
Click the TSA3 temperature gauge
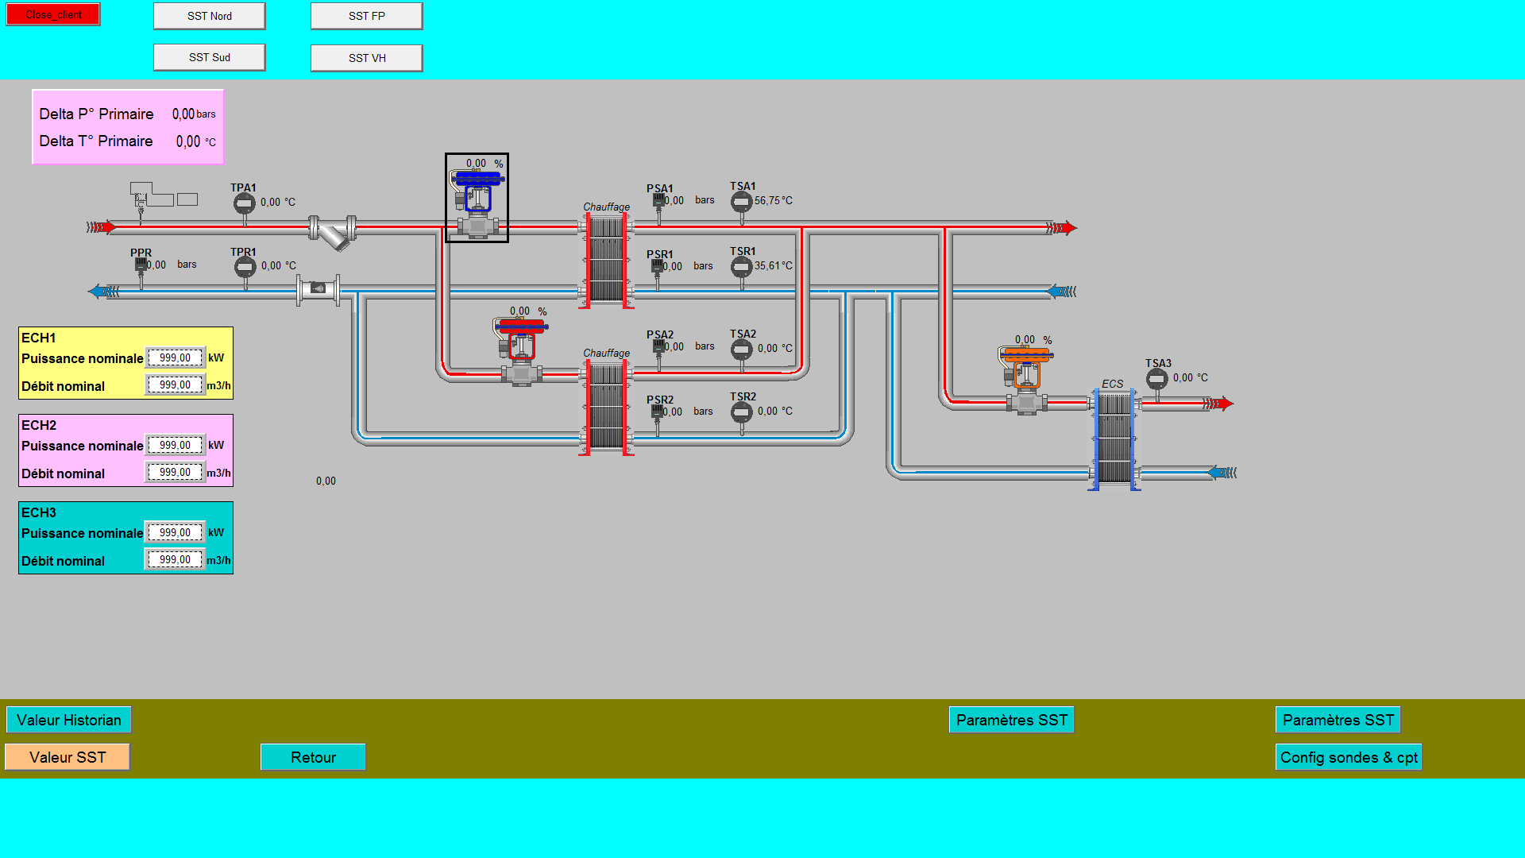click(x=1156, y=379)
